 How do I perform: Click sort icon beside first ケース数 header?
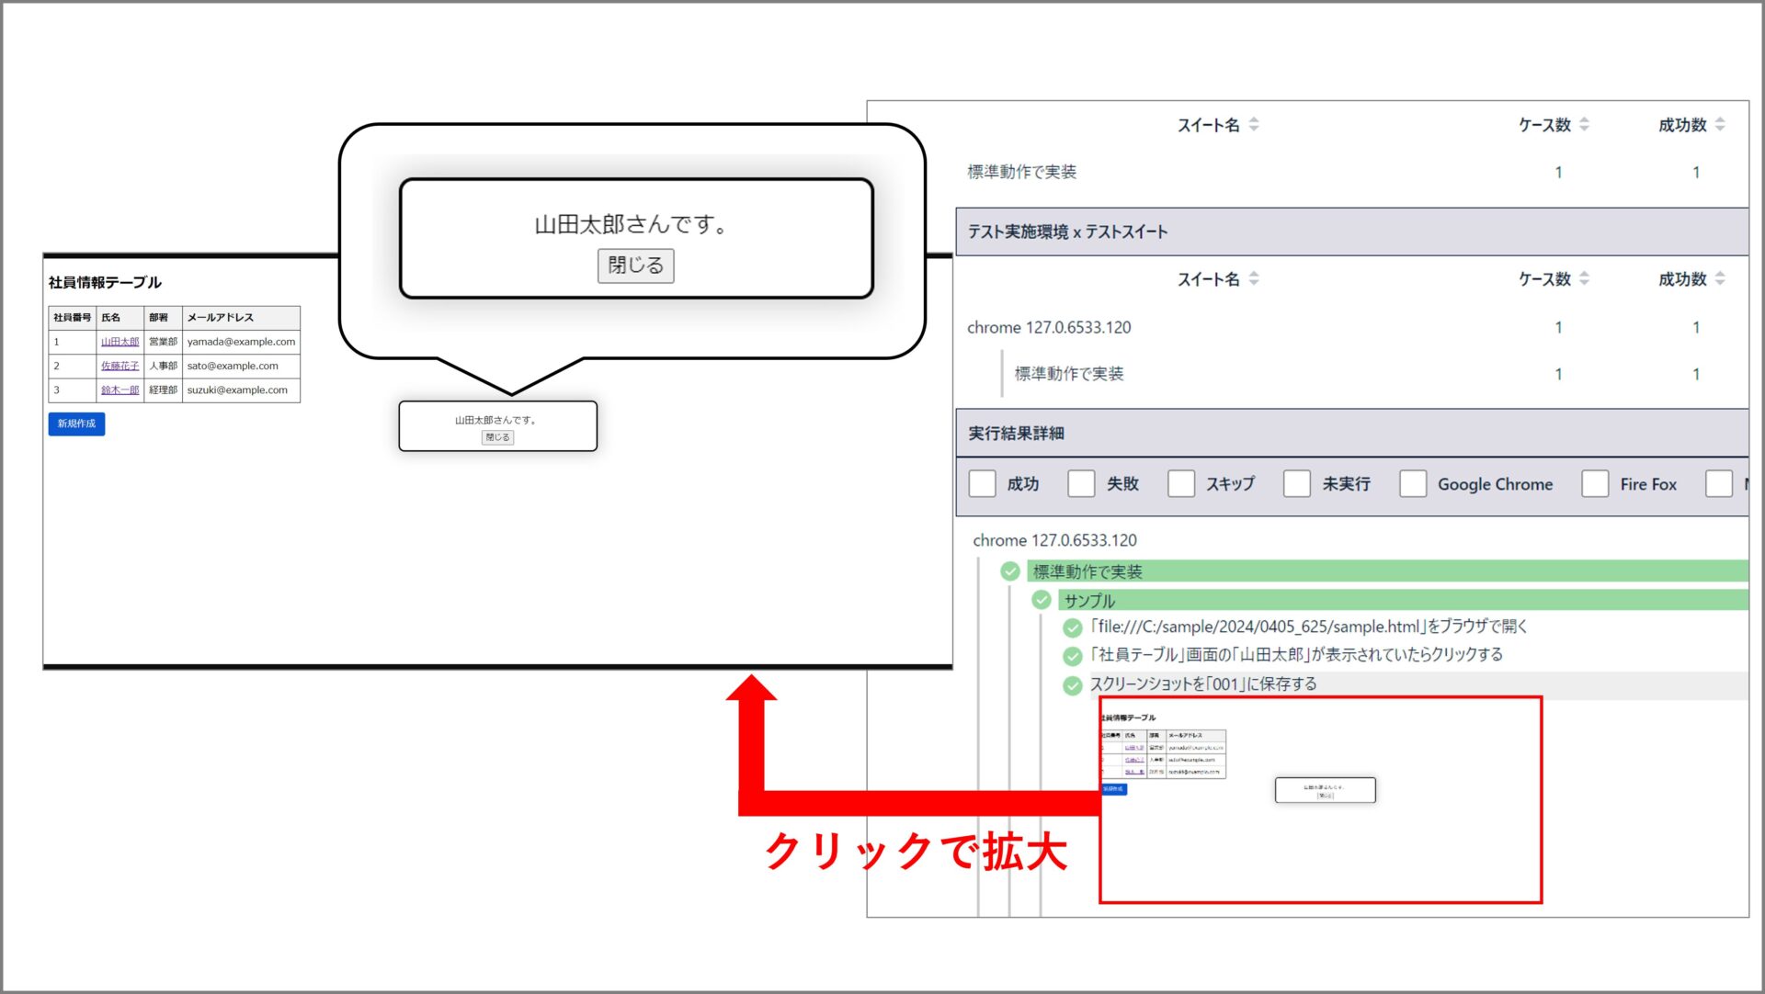1584,125
